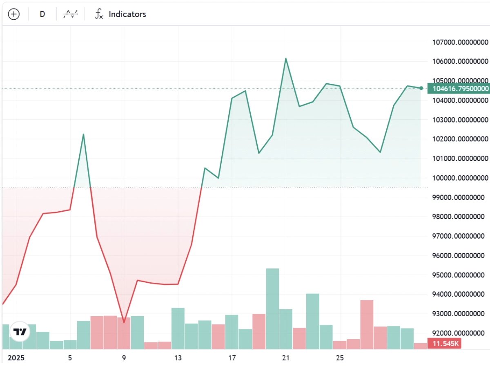Click the 17 label on the date axis

pos(232,358)
